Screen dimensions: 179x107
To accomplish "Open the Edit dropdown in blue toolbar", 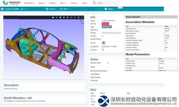I will click(64, 9).
